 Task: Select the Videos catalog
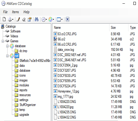click(x=14, y=36)
